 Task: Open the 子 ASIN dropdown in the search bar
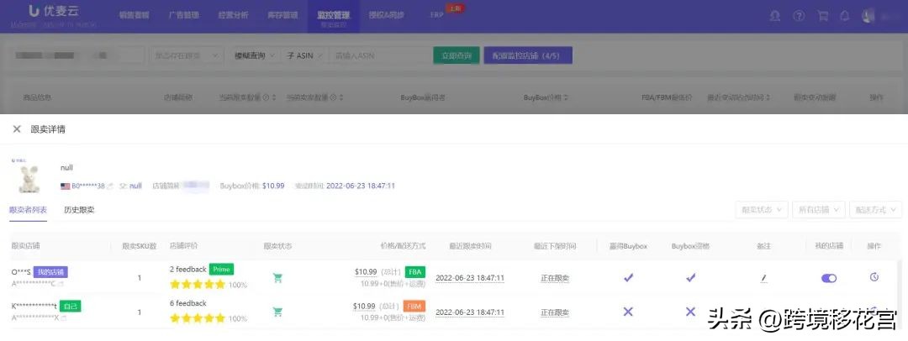(x=304, y=55)
